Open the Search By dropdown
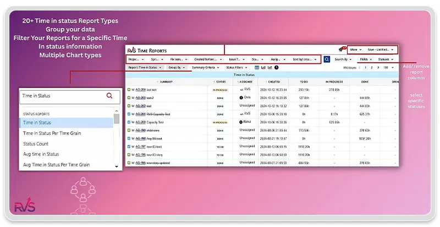 [x=343, y=60]
